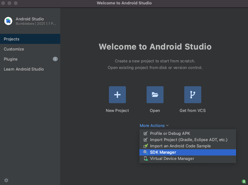Click the Create a new project description text
The width and height of the screenshot is (248, 185).
click(155, 61)
